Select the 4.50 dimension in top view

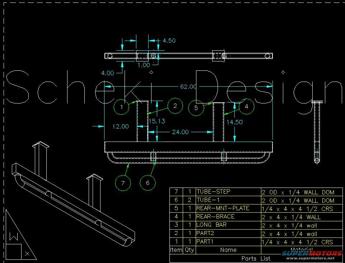pos(169,41)
